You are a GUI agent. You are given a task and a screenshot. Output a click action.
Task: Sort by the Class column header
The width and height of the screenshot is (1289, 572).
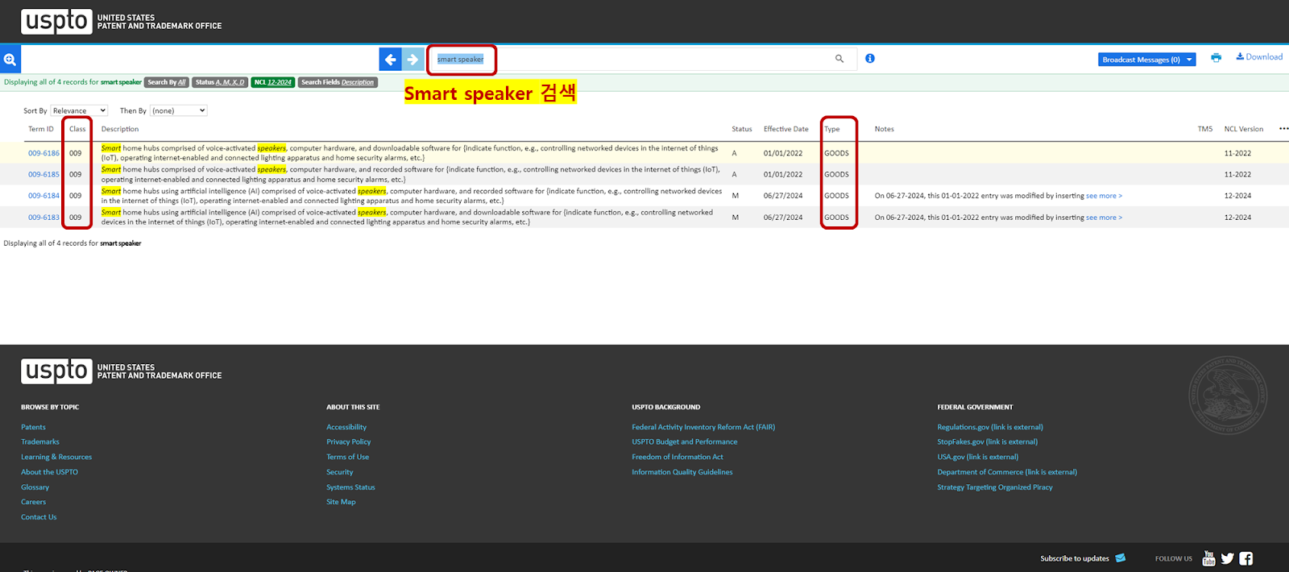[x=77, y=129]
